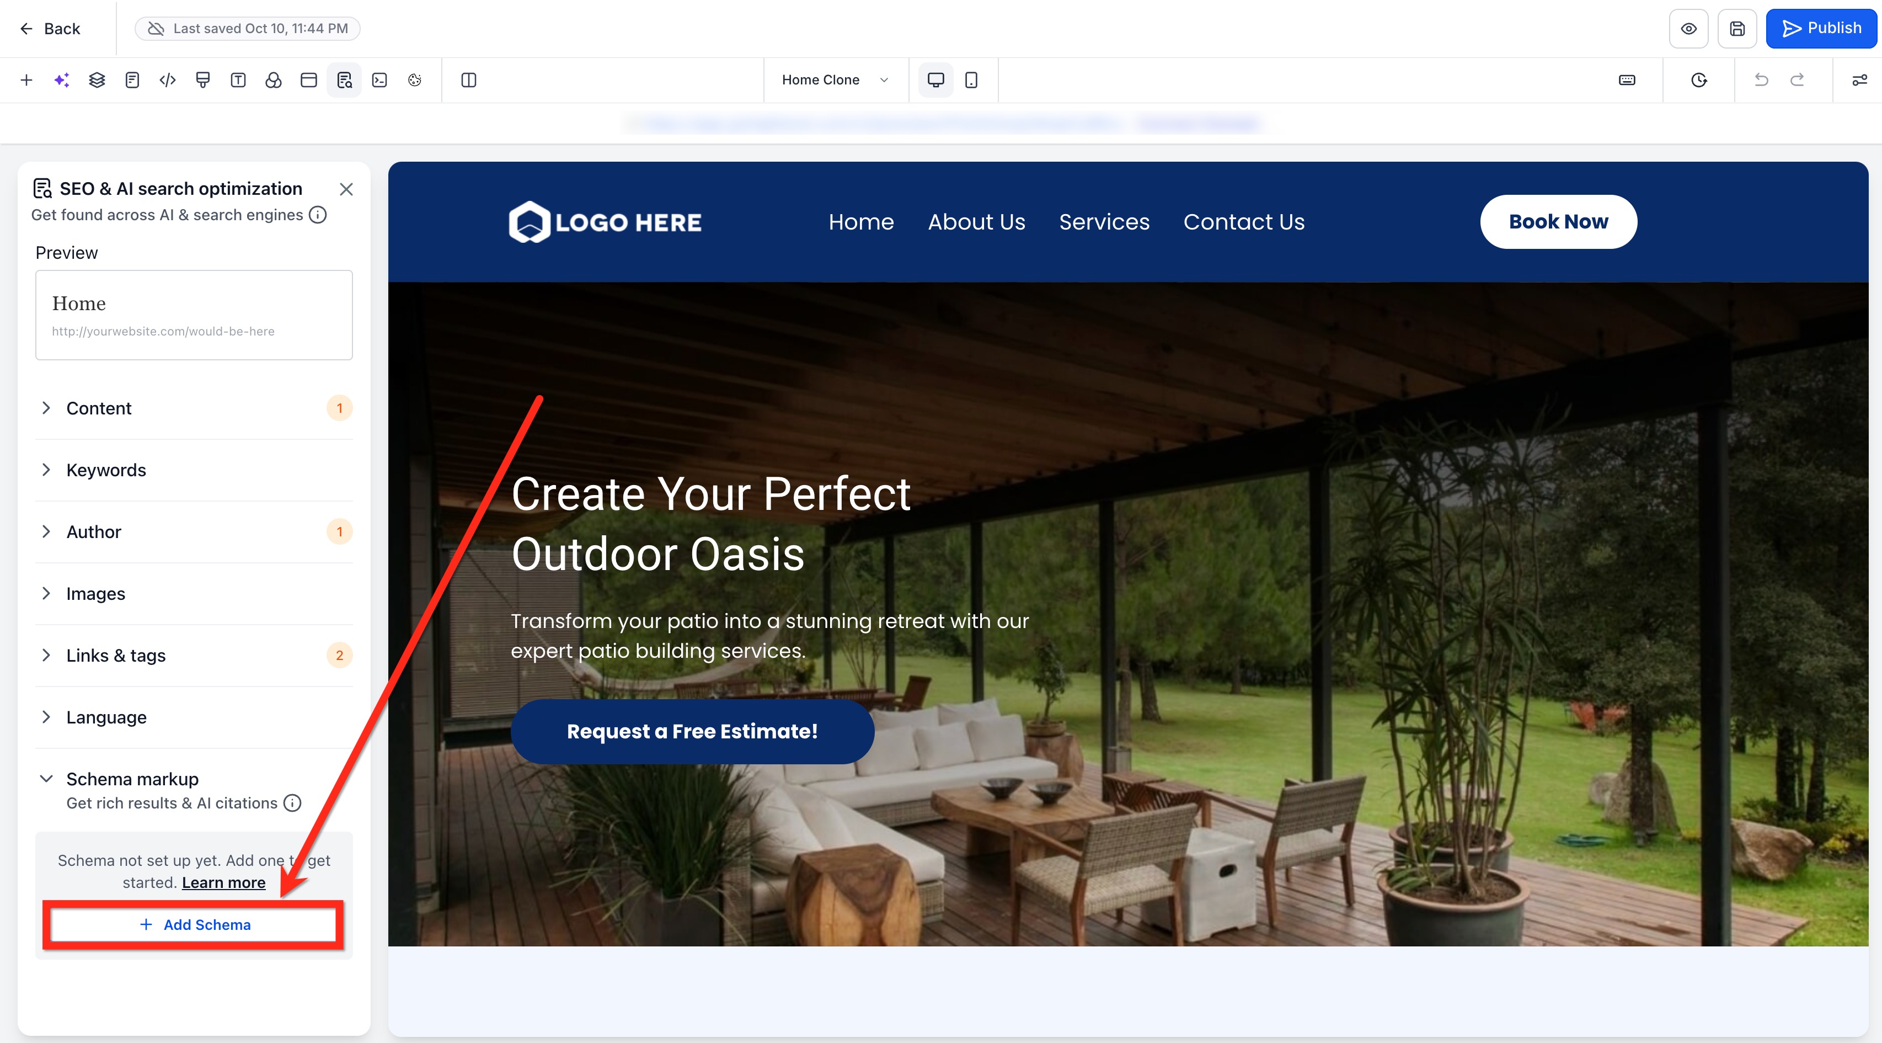Toggle the preview eye icon
1882x1043 pixels.
click(1688, 29)
